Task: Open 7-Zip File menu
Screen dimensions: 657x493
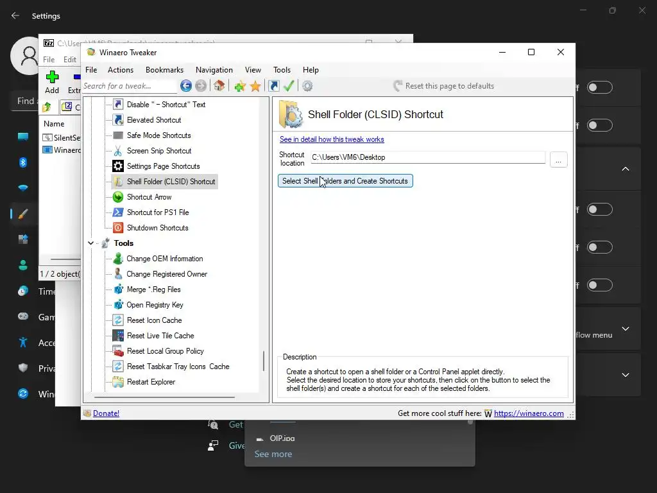Action: (49, 60)
